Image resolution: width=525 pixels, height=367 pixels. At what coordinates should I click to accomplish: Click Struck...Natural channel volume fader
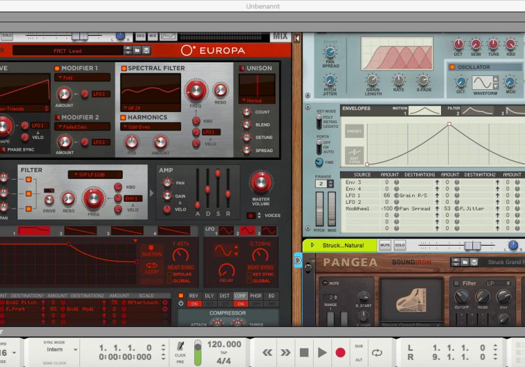472,246
